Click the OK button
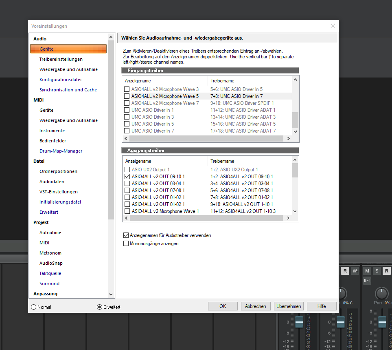The width and height of the screenshot is (392, 350). 223,306
